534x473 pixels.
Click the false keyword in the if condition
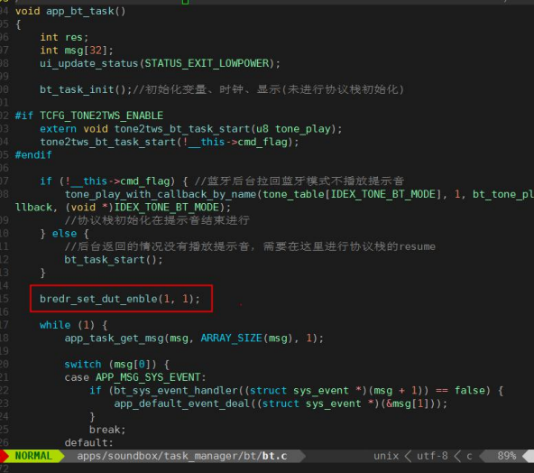point(470,391)
